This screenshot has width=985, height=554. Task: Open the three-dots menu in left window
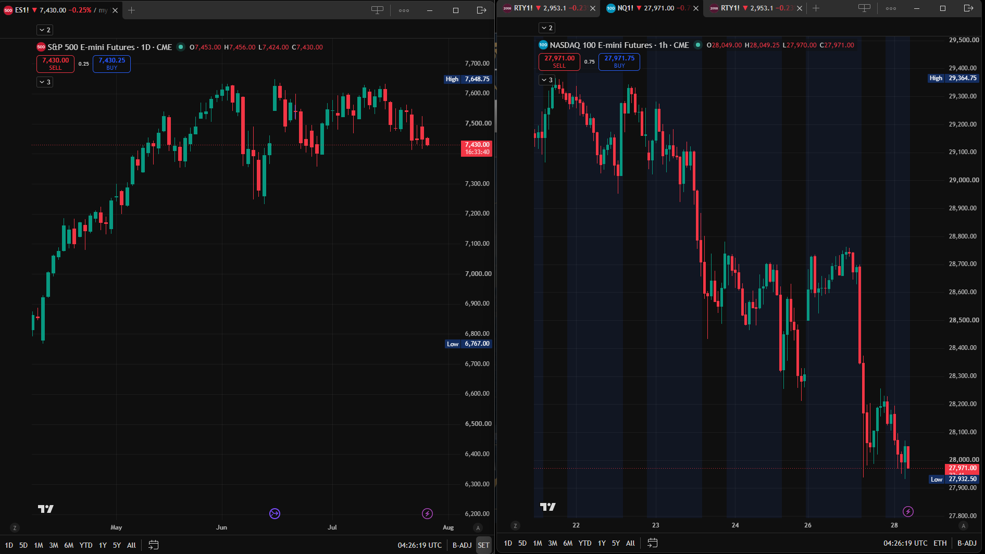404,10
